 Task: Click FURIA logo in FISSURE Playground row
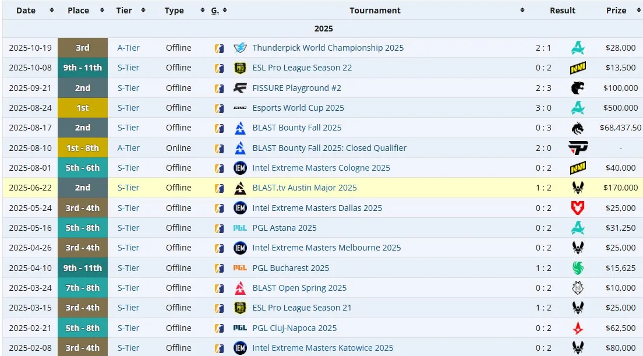pyautogui.click(x=578, y=88)
